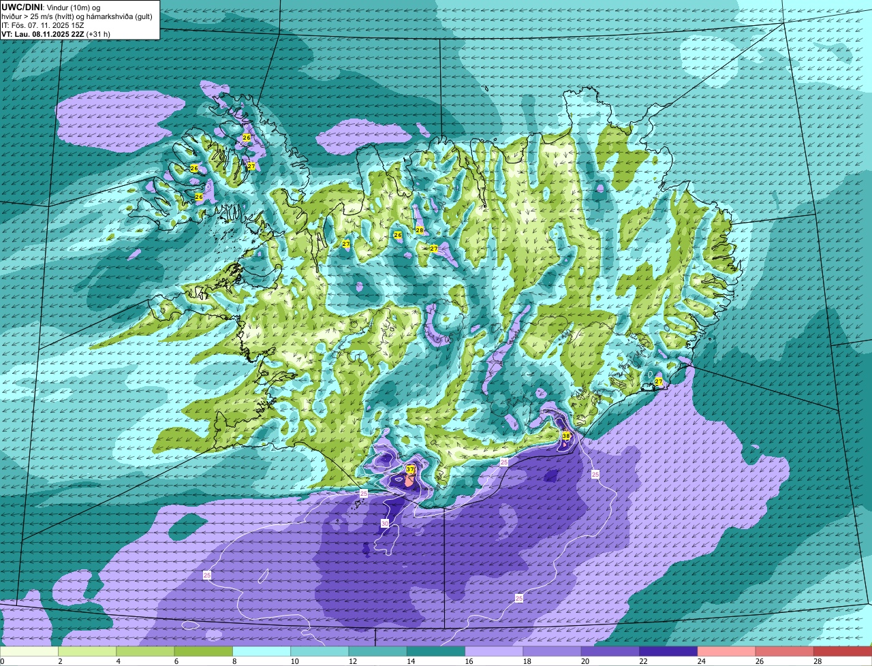
Task: Click the legend tick label "12"
Action: point(352,661)
